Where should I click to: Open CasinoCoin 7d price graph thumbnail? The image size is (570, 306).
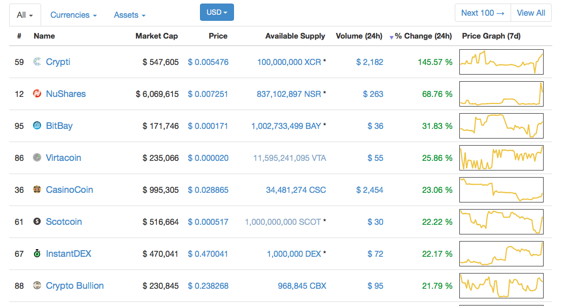[x=501, y=190]
